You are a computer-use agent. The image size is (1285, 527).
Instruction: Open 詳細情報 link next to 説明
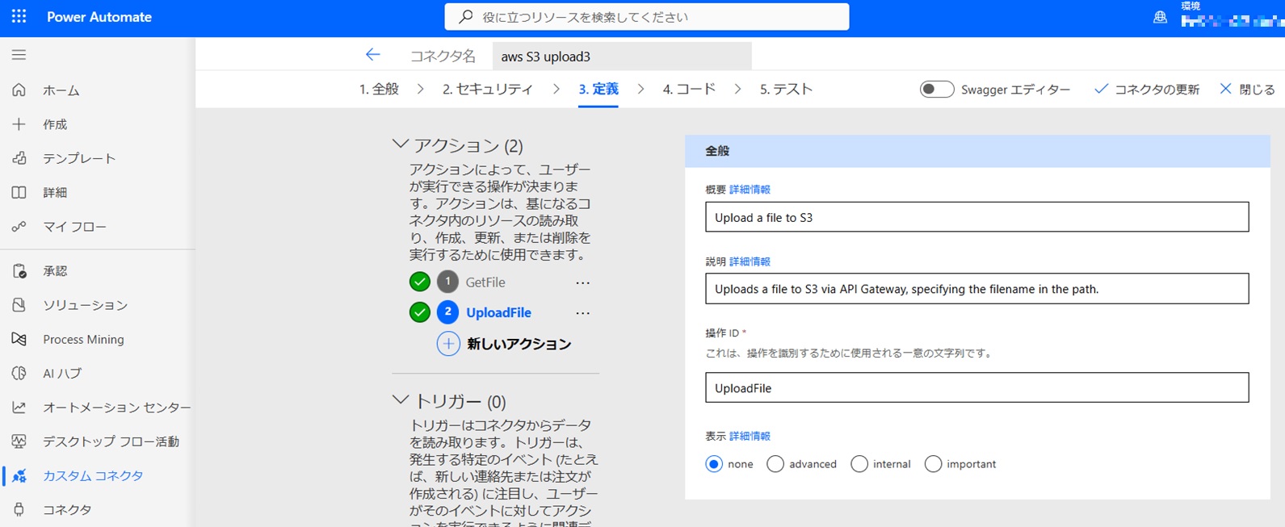pyautogui.click(x=750, y=261)
